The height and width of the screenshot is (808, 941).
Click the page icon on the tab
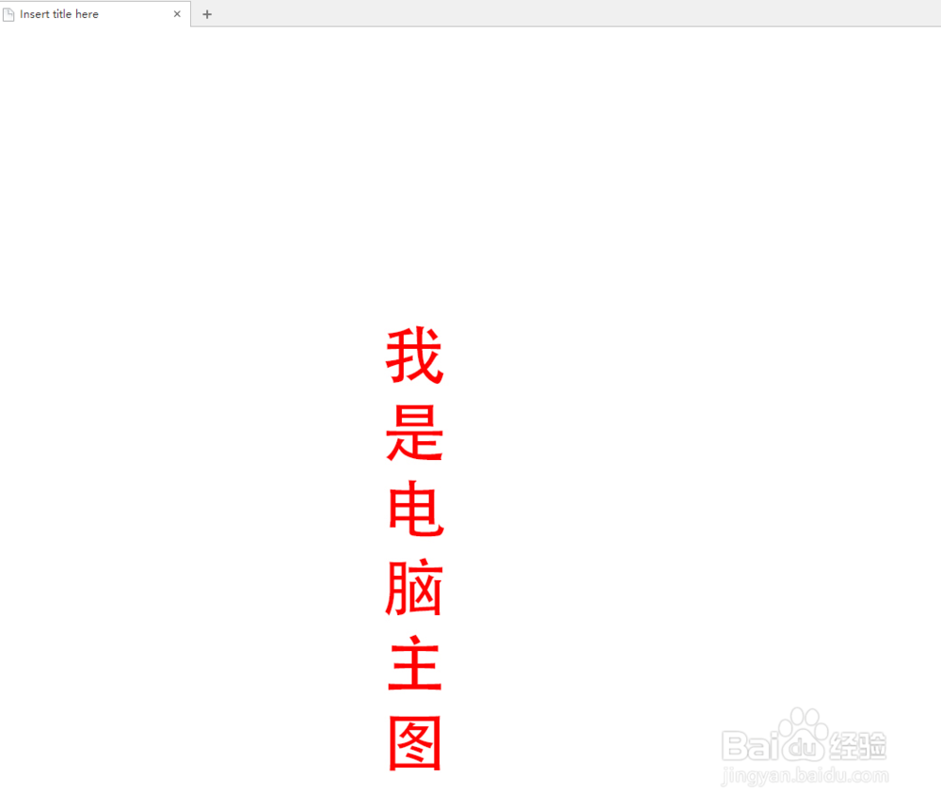[8, 14]
